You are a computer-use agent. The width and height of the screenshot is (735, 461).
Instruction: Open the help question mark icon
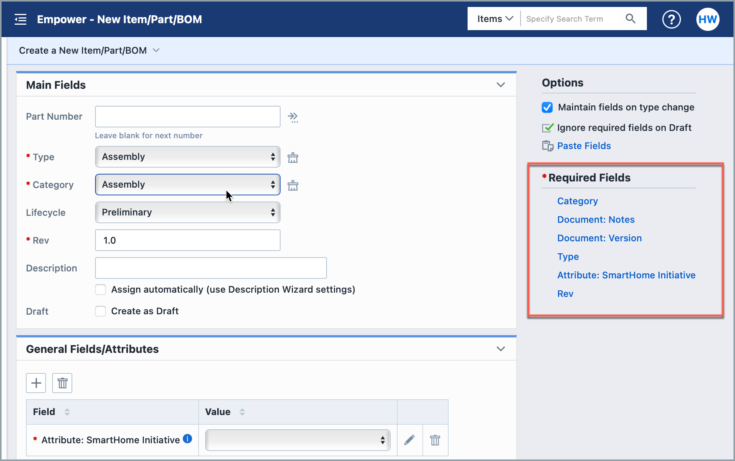[672, 19]
